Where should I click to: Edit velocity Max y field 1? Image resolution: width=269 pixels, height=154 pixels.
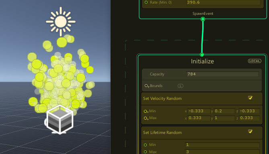(224, 118)
